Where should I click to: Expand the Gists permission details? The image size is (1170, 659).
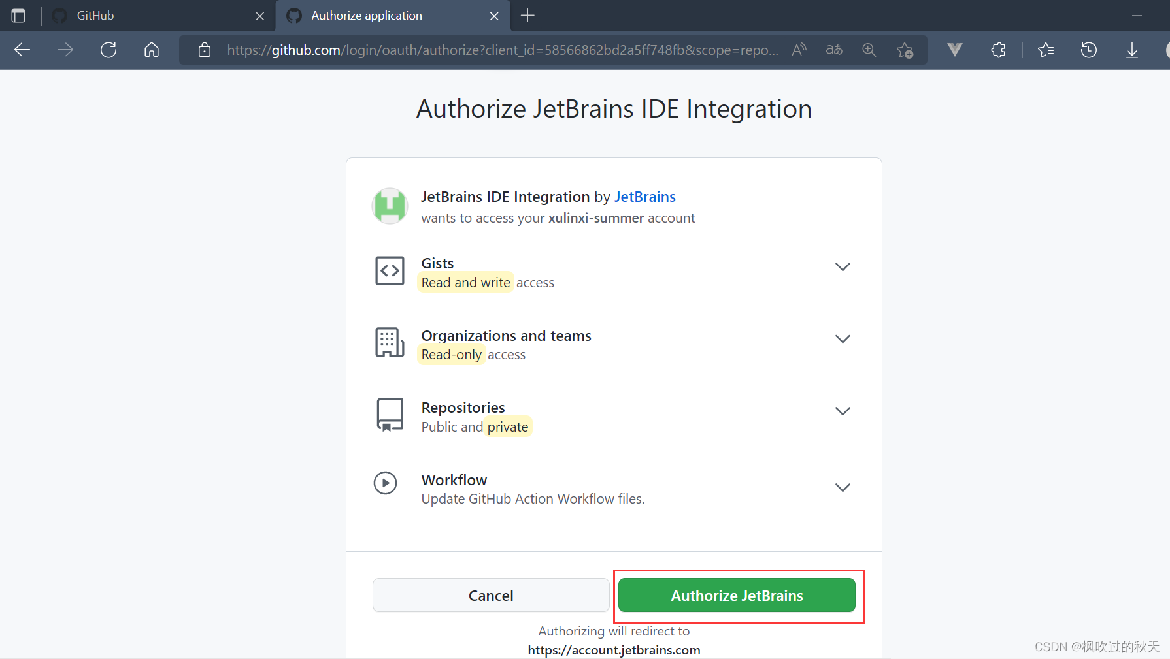[843, 266]
